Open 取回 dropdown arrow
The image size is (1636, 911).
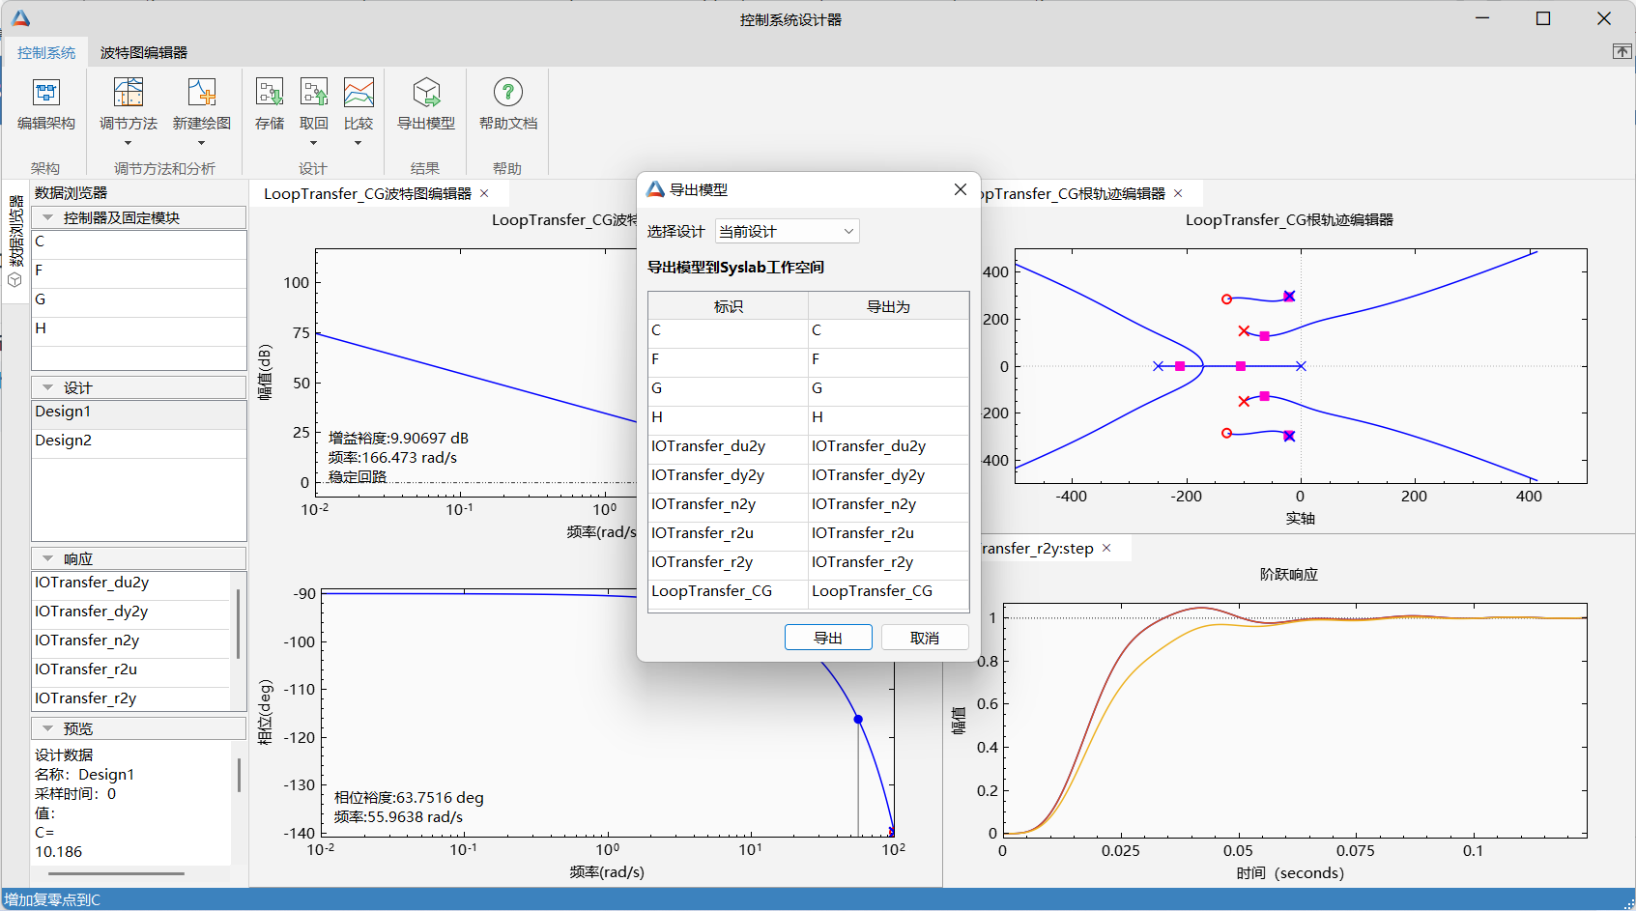coord(314,143)
